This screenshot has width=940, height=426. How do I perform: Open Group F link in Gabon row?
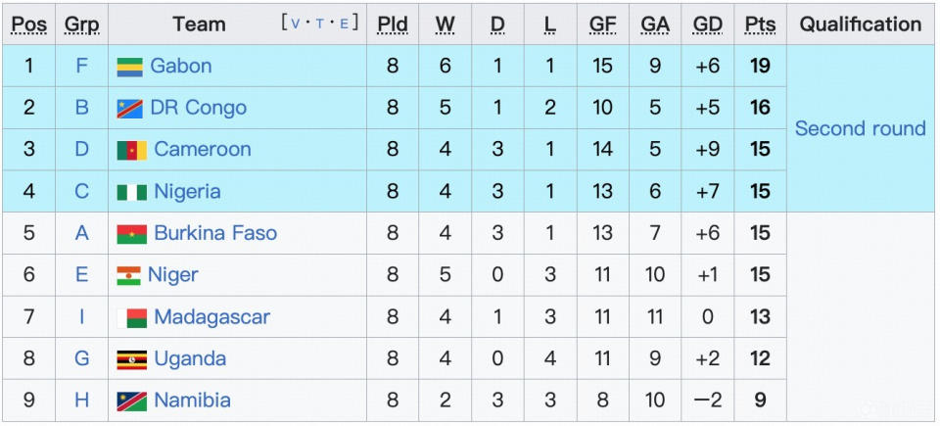click(81, 67)
